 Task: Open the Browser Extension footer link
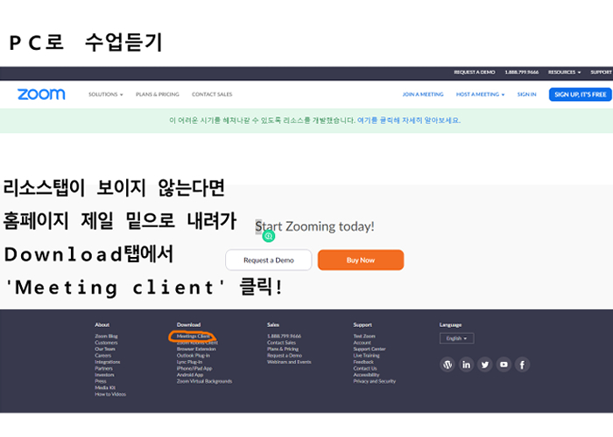196,349
